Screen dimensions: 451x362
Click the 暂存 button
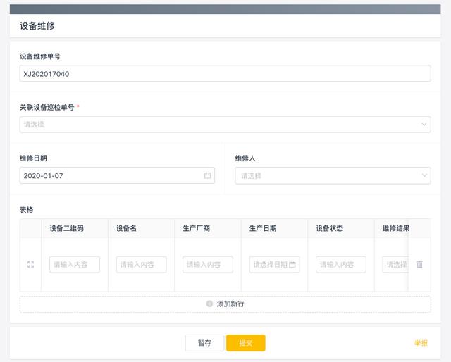204,343
